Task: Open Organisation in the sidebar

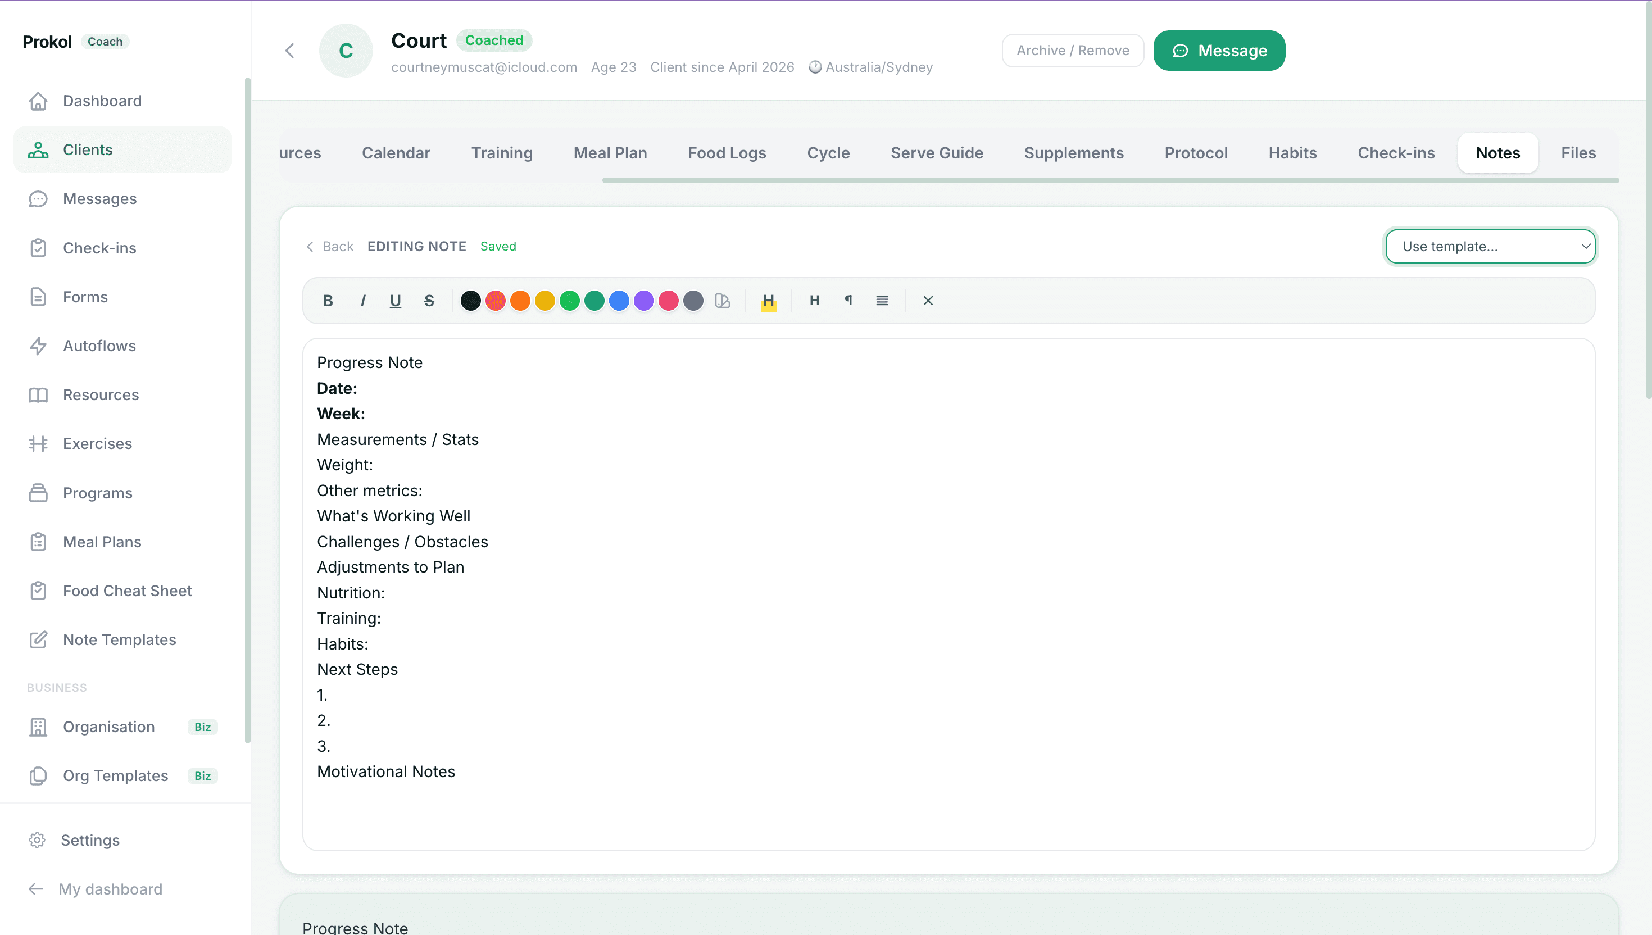Action: click(122, 727)
